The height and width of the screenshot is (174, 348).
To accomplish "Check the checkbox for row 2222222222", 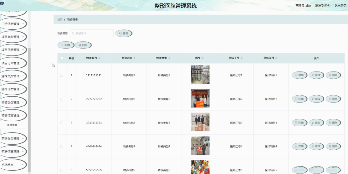I will click(62, 99).
